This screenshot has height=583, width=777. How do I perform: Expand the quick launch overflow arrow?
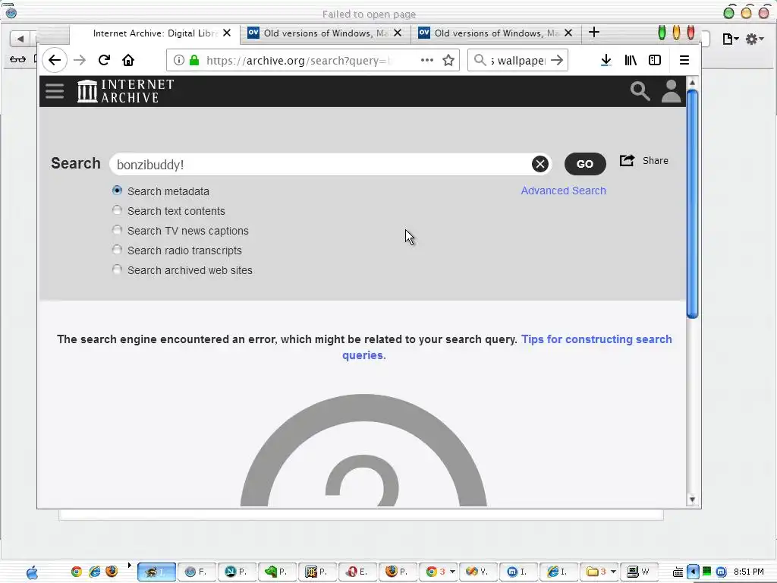click(x=129, y=565)
